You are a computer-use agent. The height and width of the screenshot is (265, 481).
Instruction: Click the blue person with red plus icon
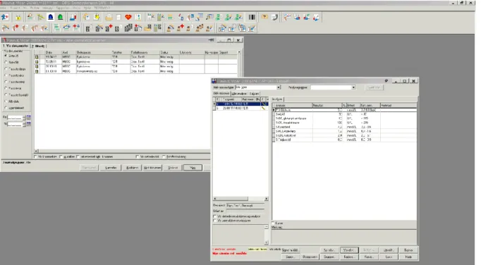(5, 17)
